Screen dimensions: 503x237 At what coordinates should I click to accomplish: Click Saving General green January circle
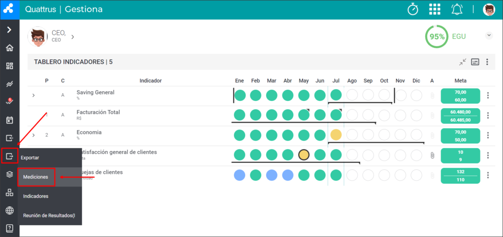(x=240, y=95)
